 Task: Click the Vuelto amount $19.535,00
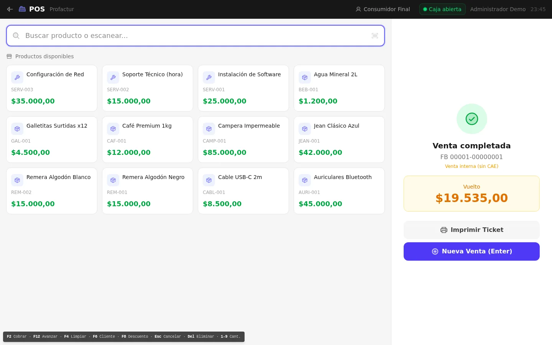tap(472, 198)
